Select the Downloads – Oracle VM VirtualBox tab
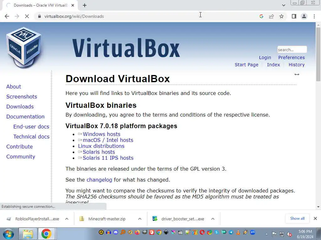 [x=40, y=5]
